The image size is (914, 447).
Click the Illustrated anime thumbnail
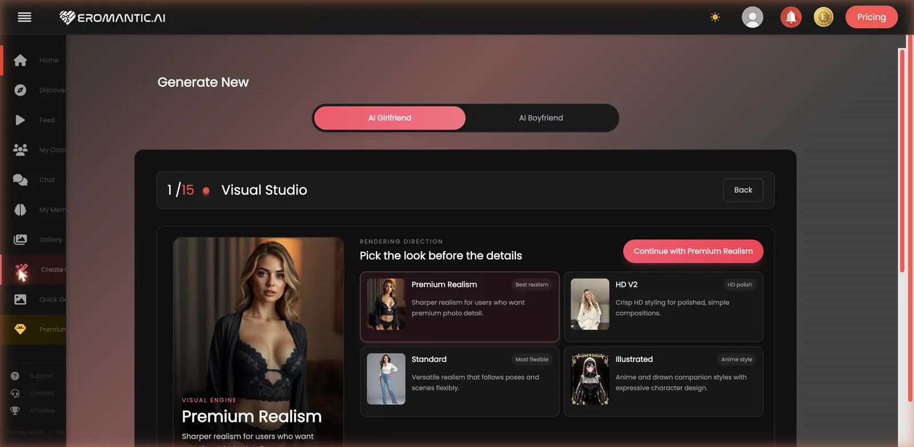[590, 379]
